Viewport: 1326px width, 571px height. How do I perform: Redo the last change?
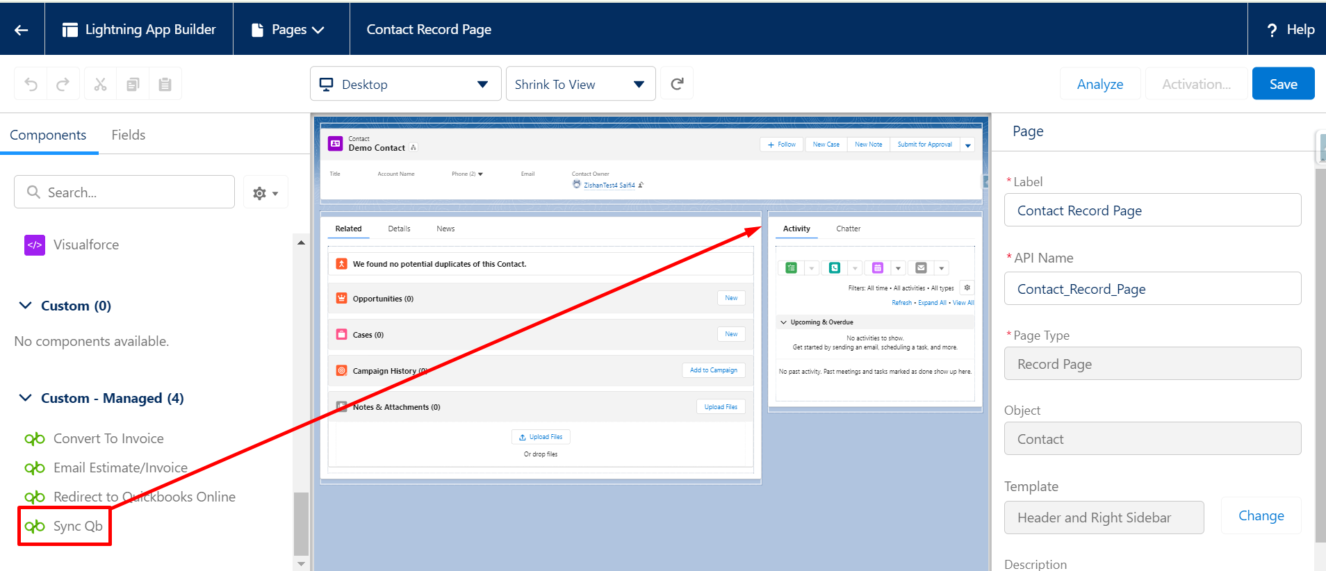click(63, 84)
